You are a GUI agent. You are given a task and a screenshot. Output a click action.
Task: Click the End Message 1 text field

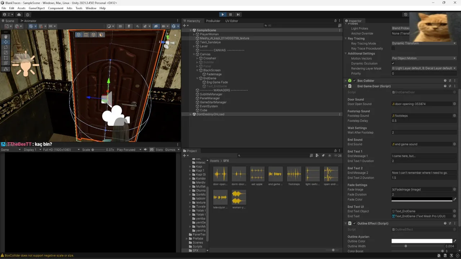click(x=424, y=156)
